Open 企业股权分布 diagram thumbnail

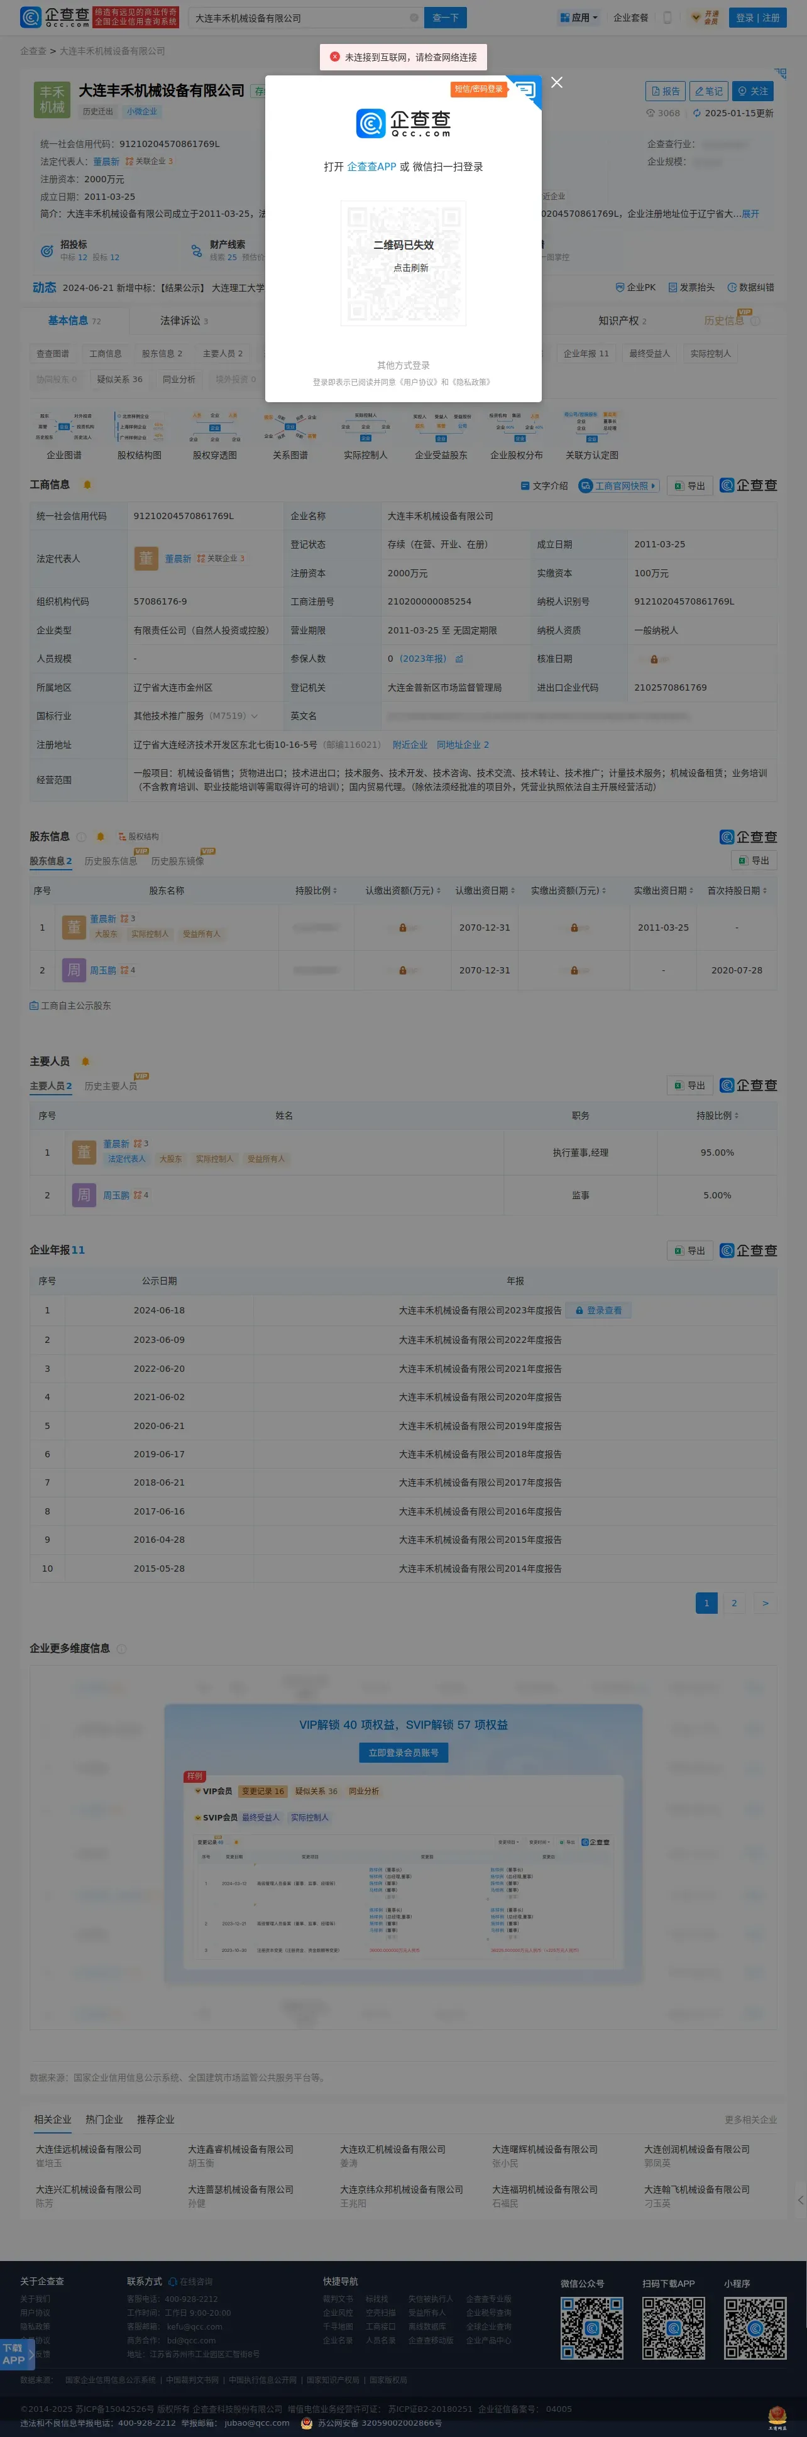click(x=517, y=434)
